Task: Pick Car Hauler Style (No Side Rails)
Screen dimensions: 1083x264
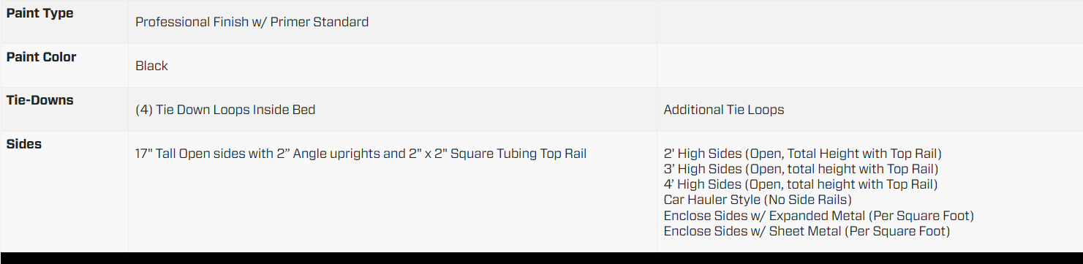Action: (758, 200)
